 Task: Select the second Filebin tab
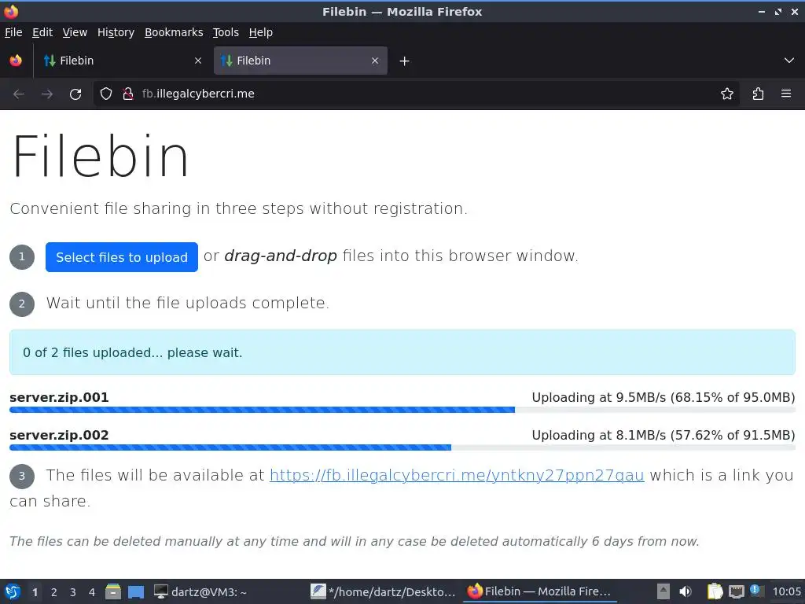300,61
